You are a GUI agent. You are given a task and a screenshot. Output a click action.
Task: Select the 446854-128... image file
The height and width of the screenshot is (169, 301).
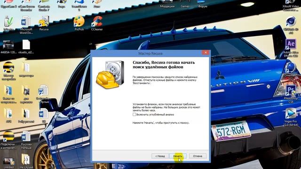pos(8,46)
